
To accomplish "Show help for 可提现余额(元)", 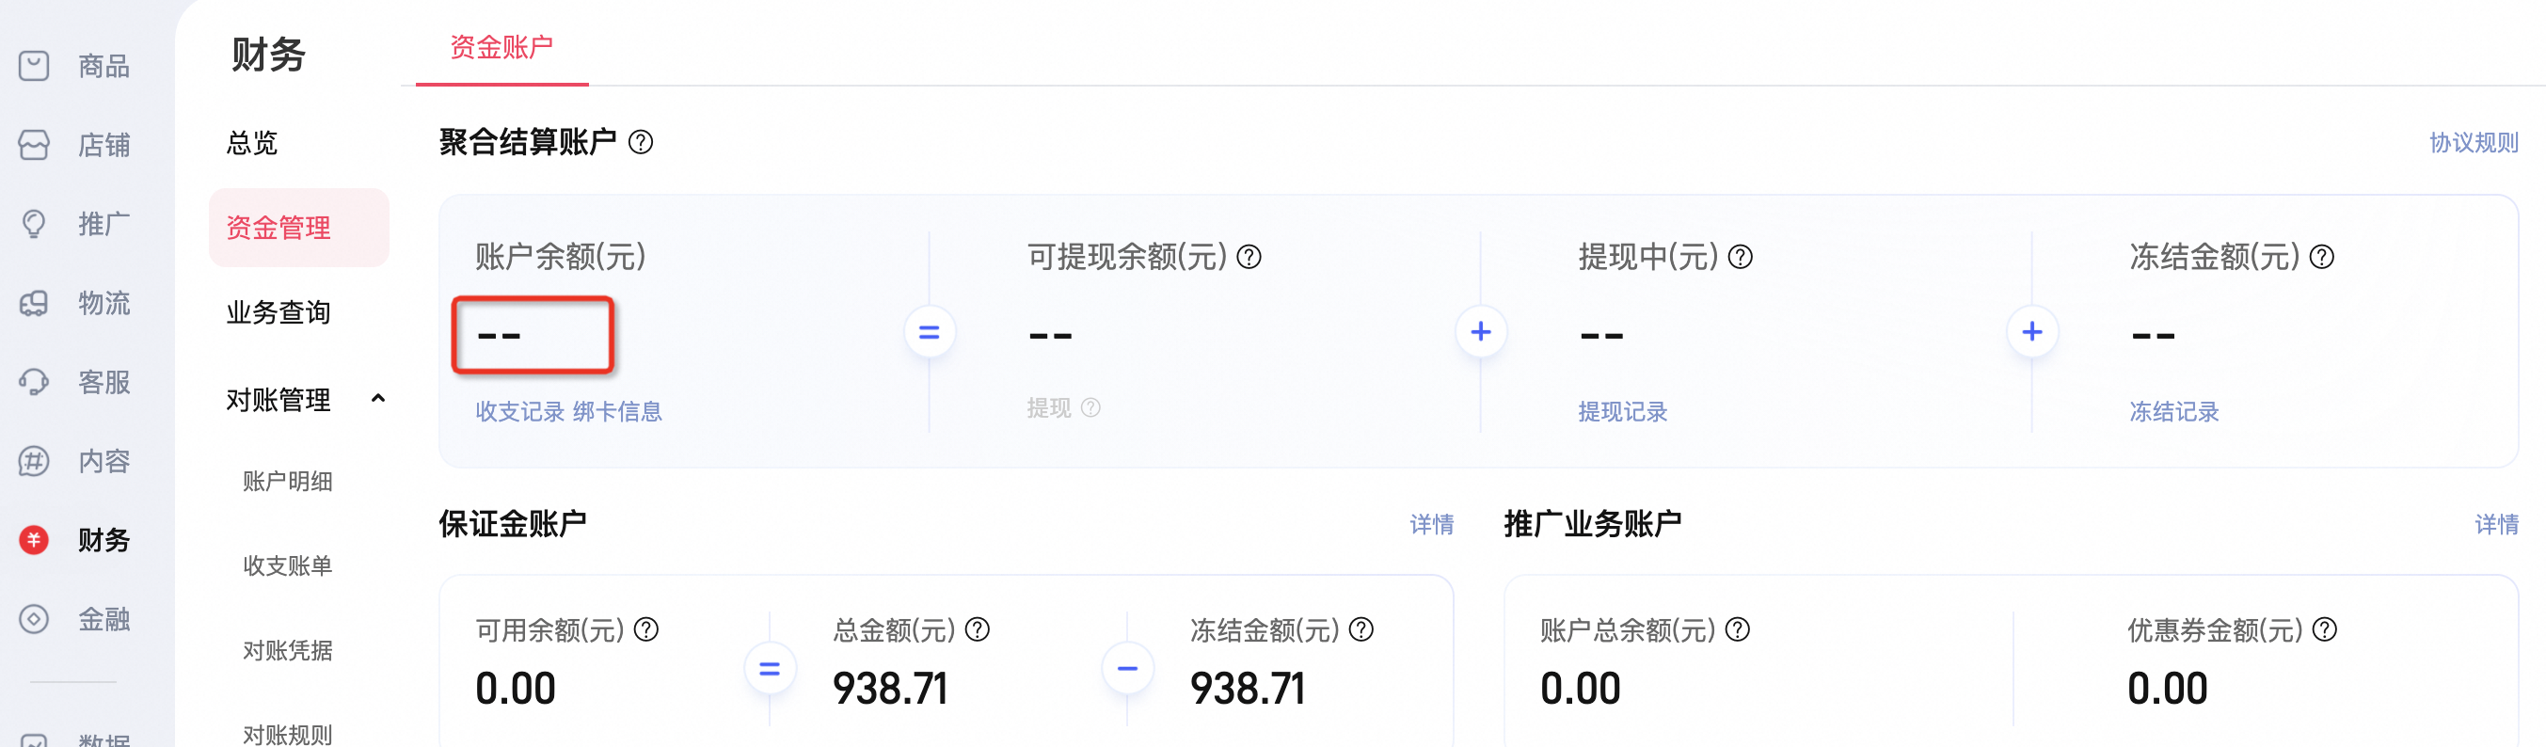I will [x=1249, y=257].
